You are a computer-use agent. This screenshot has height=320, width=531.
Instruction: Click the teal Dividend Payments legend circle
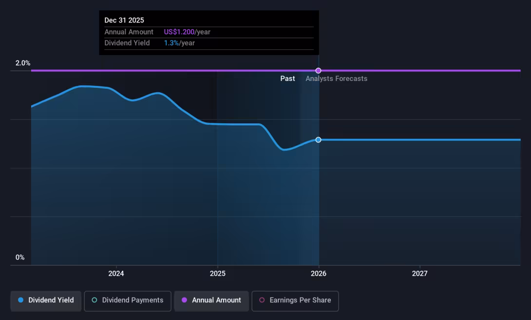pos(95,300)
